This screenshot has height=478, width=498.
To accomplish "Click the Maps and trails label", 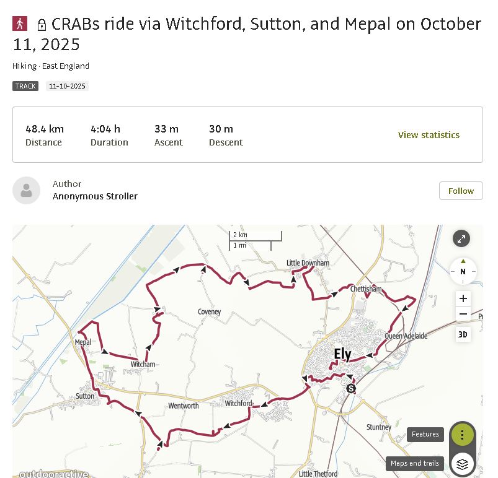I will tap(415, 463).
